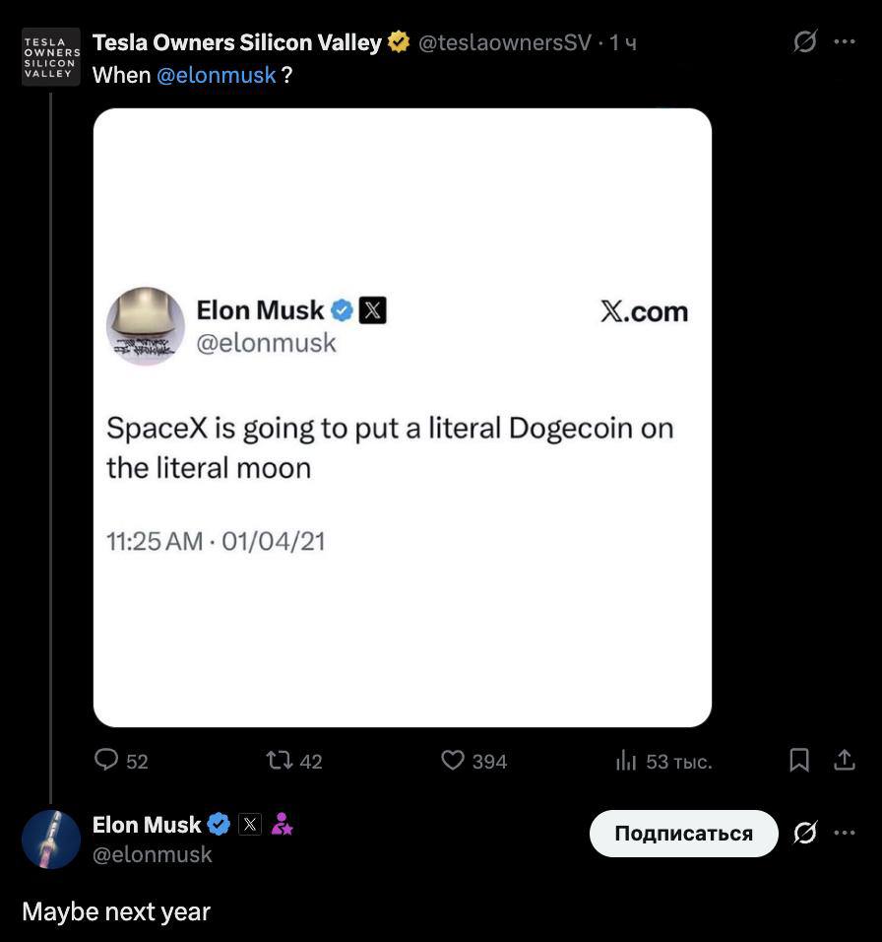Screen dimensions: 882x942
Task: Open Grok icon on Tesla Owners post
Action: pos(805,41)
